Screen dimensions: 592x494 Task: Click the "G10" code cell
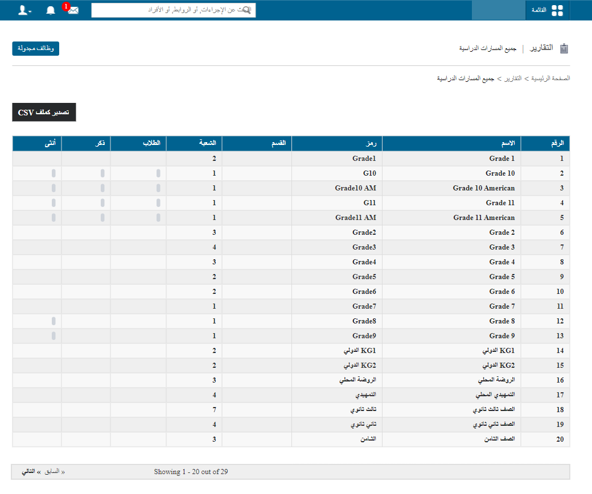pos(337,173)
